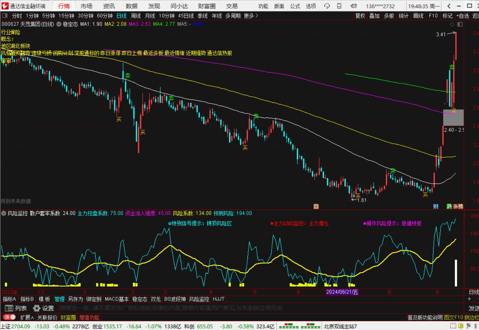Open the 版面 menu

point(279,6)
